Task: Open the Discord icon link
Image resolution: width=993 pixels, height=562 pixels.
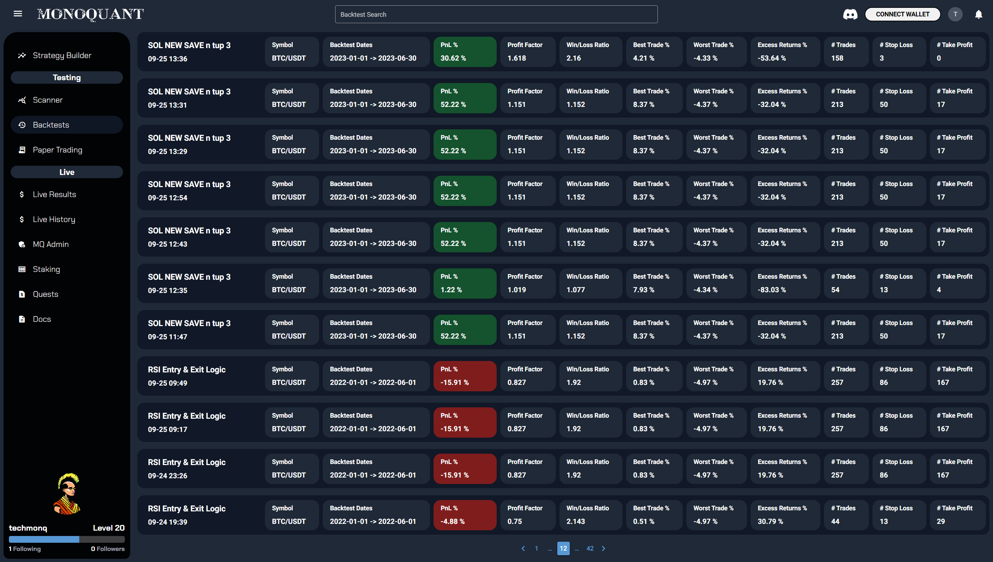Action: [x=850, y=14]
